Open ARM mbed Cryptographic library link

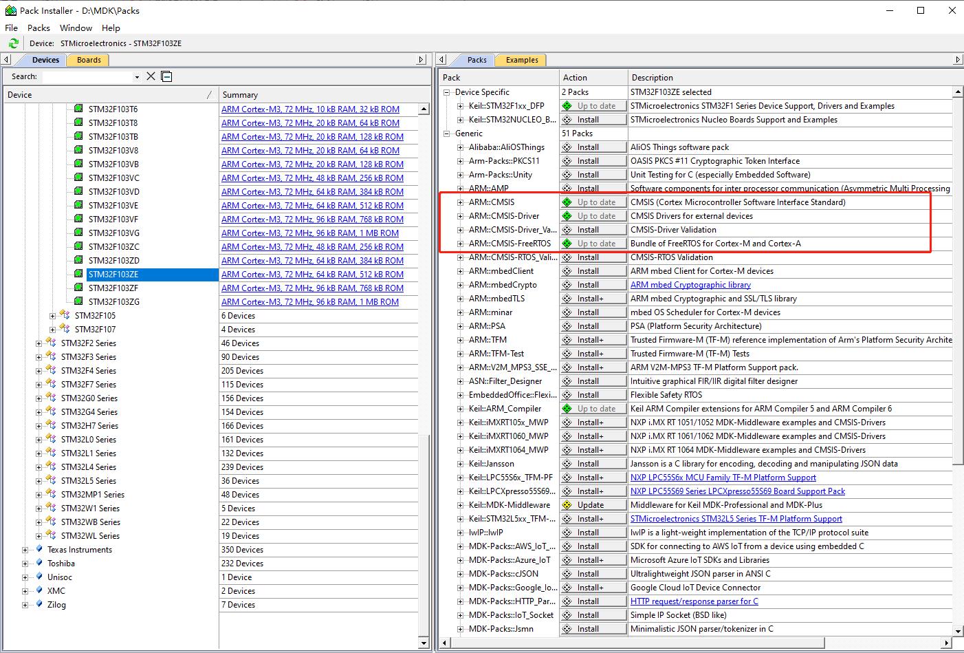click(690, 285)
